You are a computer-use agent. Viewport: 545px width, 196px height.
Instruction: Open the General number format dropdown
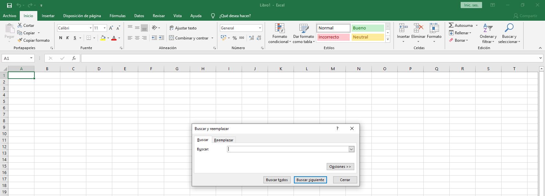click(260, 28)
